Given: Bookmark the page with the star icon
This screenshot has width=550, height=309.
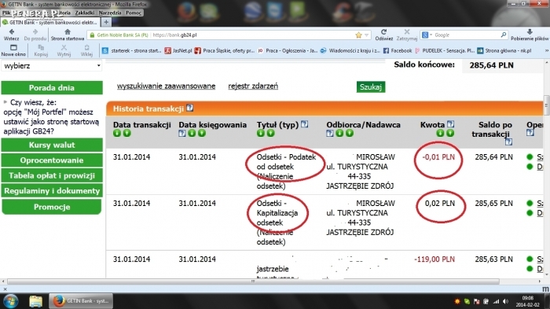Looking at the screenshot, I should pos(358,35).
